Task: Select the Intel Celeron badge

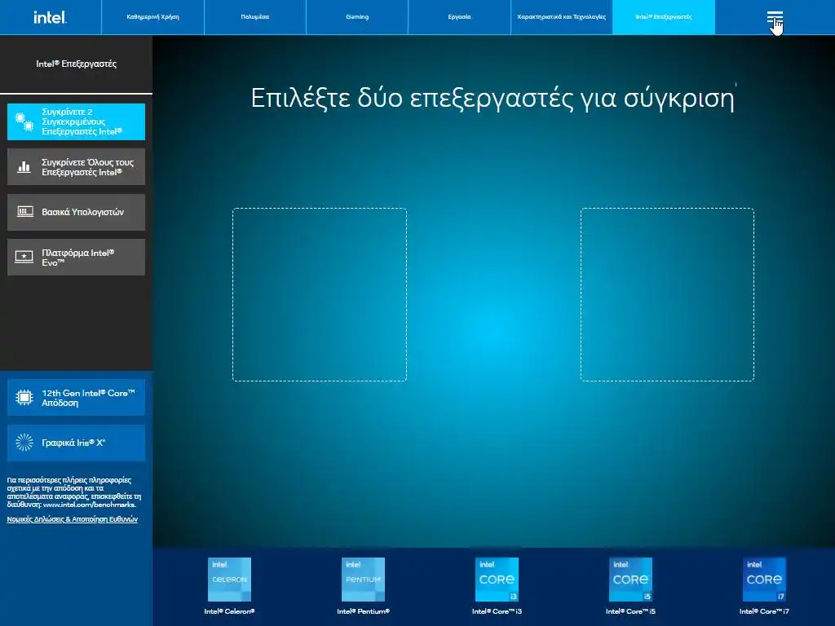Action: pyautogui.click(x=229, y=580)
